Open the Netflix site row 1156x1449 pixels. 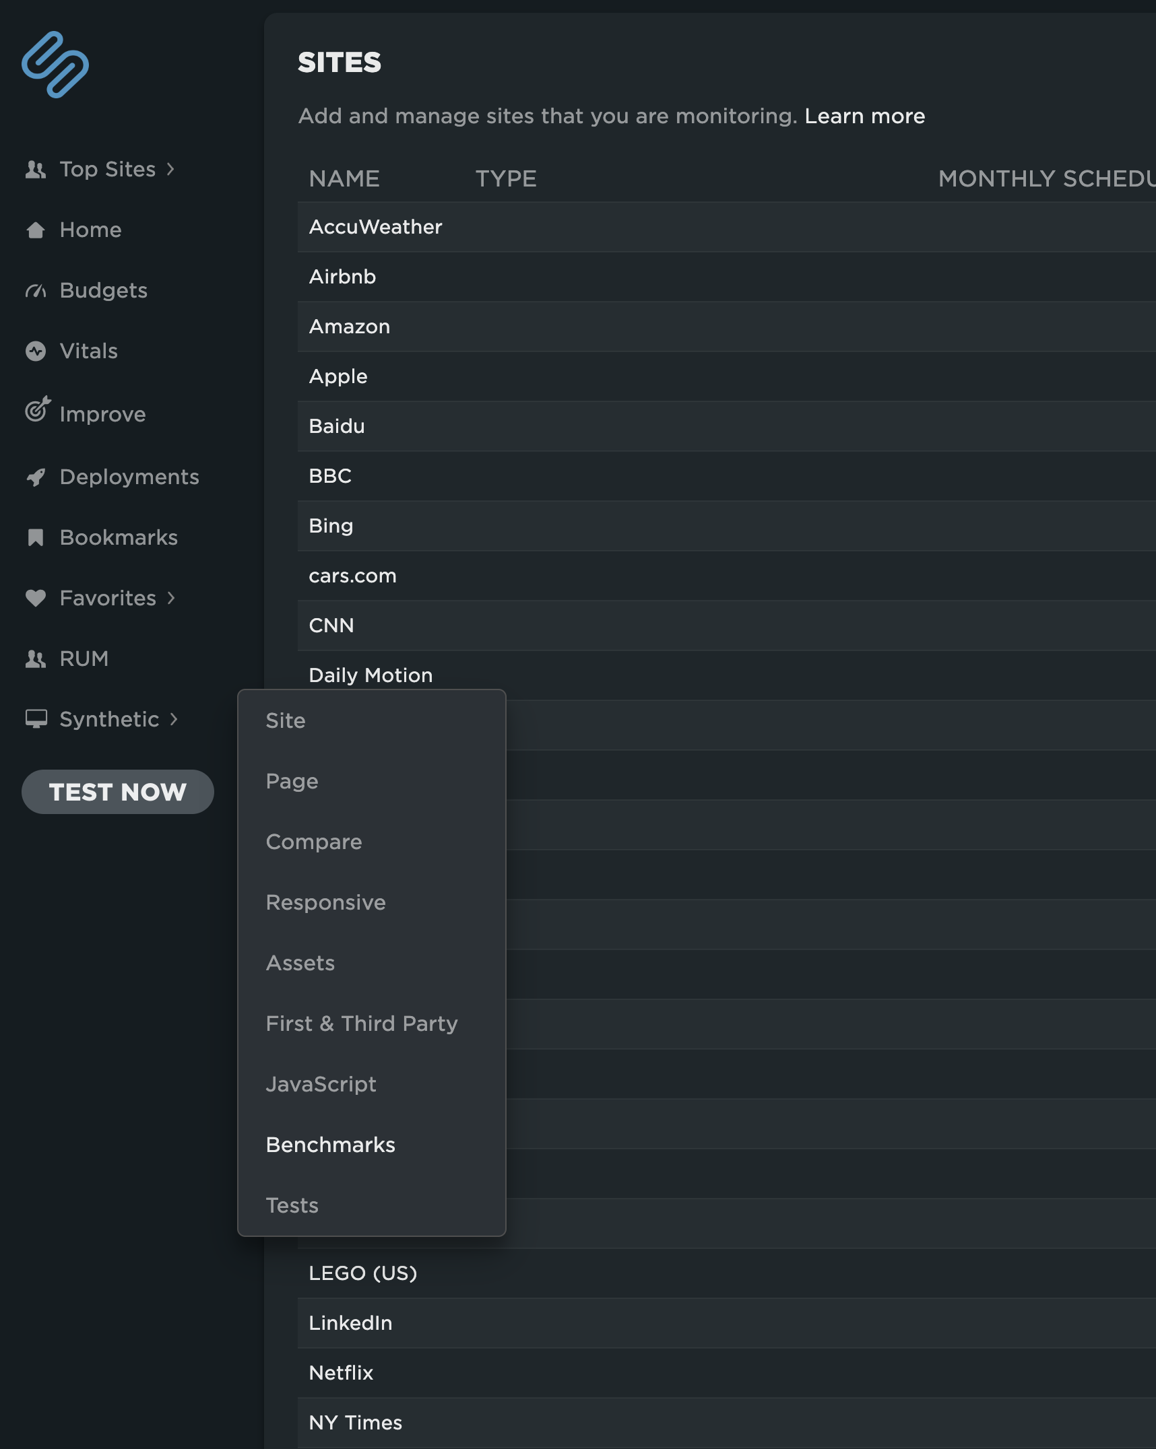point(727,1373)
